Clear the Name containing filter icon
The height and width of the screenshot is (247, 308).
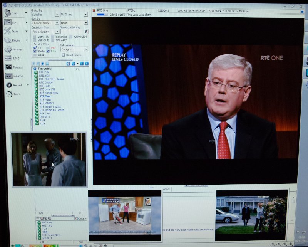point(86,31)
